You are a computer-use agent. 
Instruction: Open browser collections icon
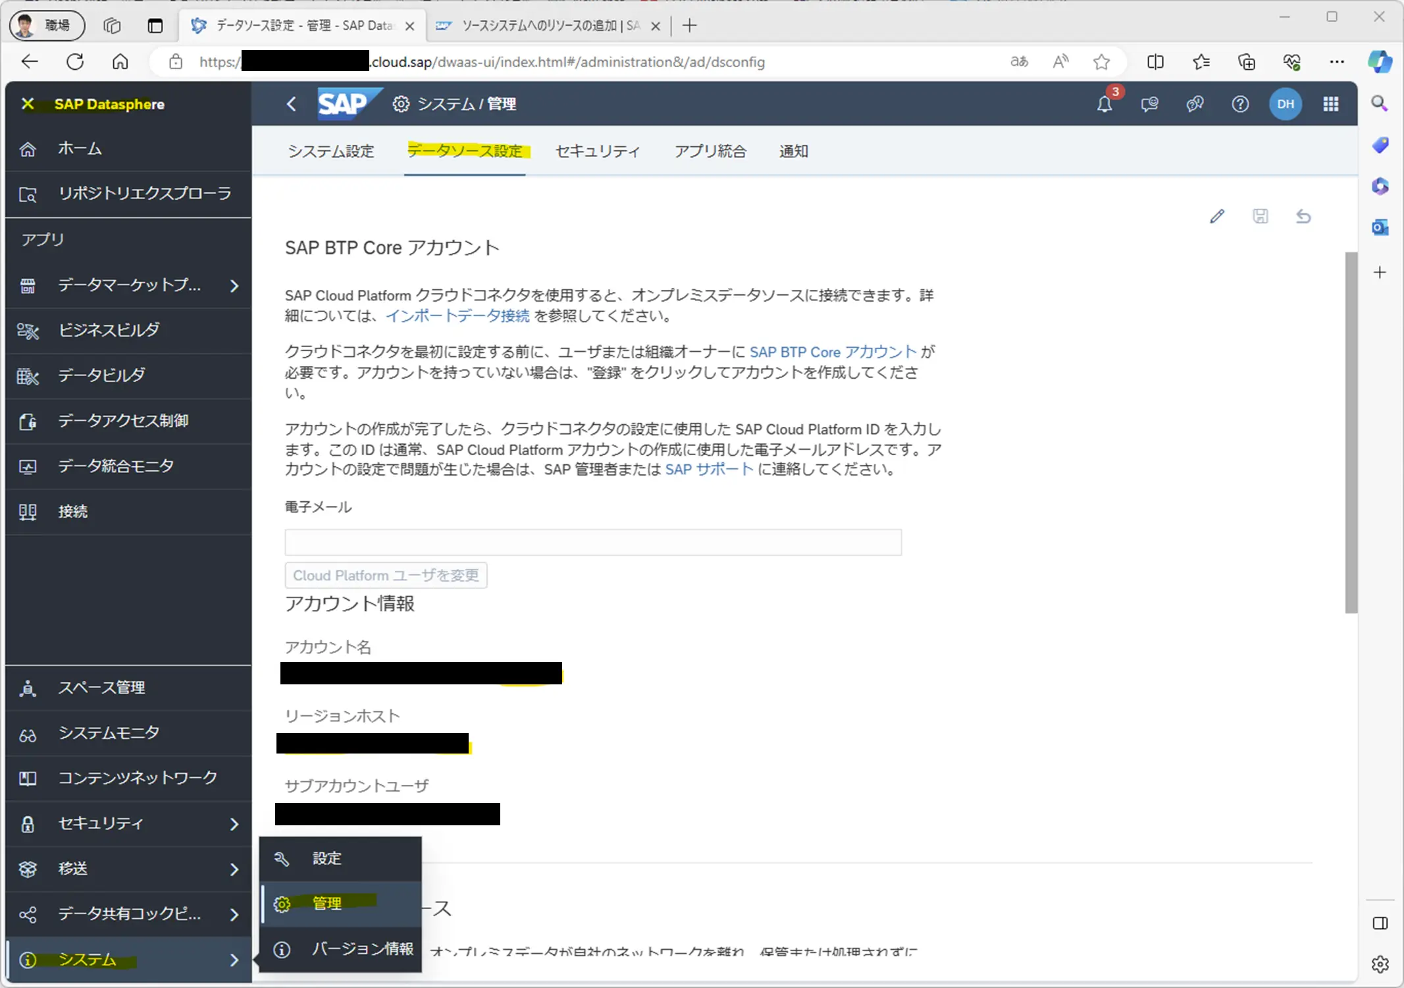(1247, 62)
